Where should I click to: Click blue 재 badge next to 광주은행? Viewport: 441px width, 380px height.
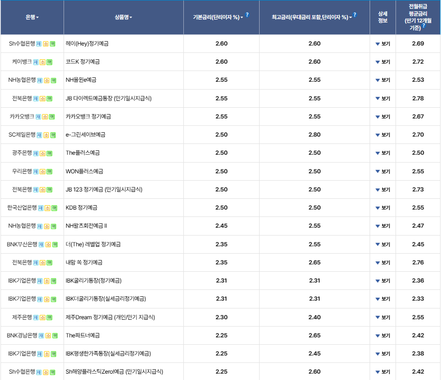[x=36, y=154]
